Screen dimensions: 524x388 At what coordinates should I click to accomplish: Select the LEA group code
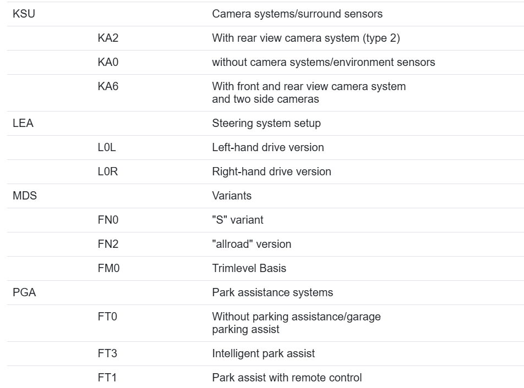[23, 124]
